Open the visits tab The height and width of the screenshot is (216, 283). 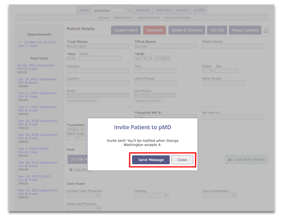click(x=84, y=10)
